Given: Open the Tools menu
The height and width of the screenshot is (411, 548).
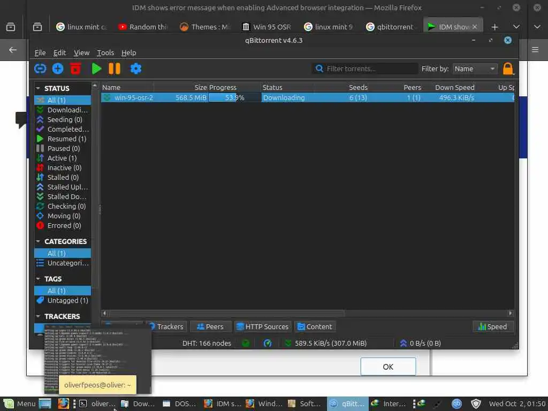Looking at the screenshot, I should [x=105, y=52].
